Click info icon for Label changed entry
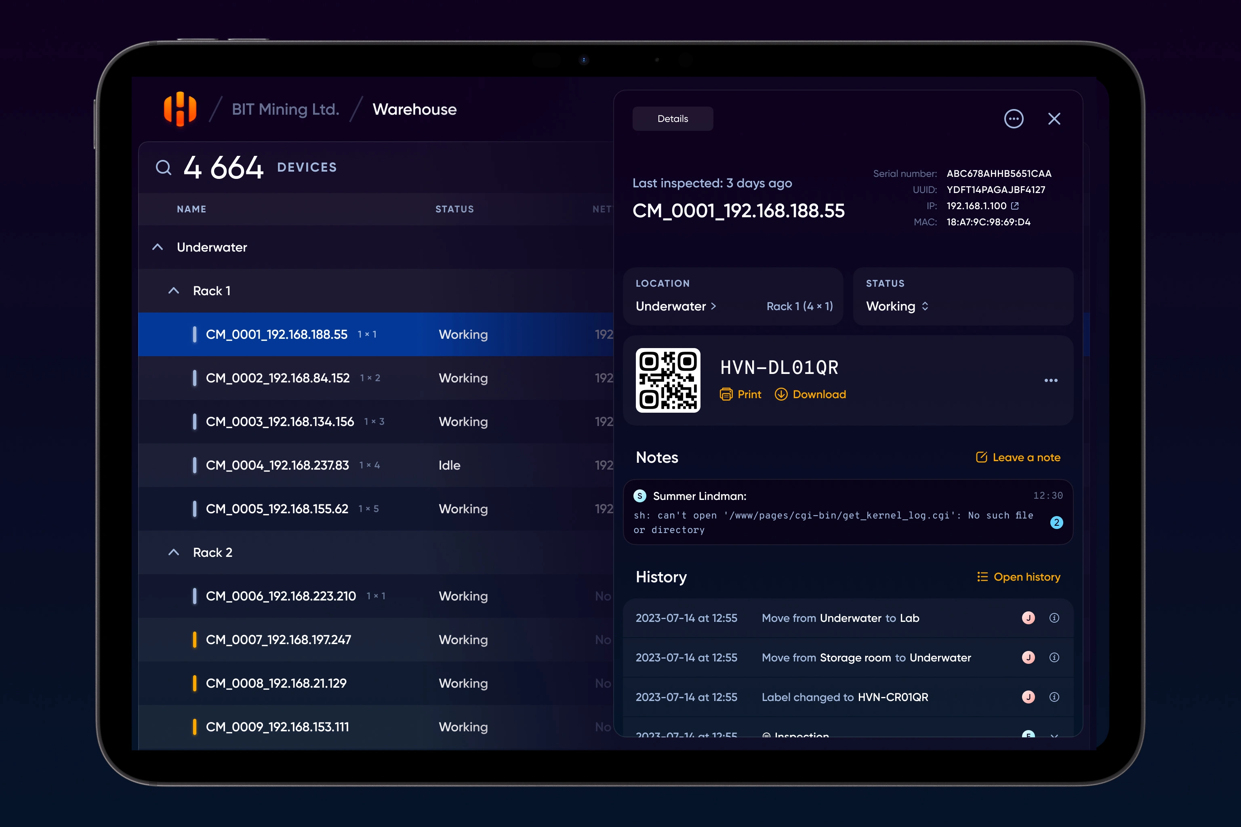Screen dimensions: 1241x827 (1054, 697)
